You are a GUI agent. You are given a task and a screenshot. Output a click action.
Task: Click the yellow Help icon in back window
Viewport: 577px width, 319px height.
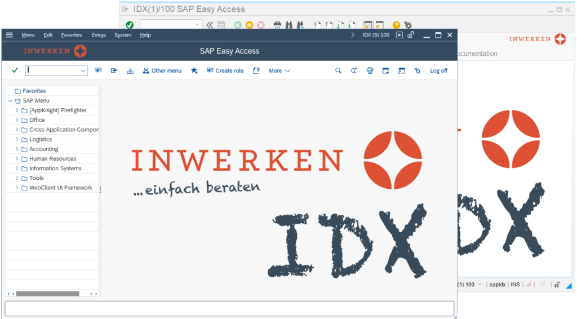pyautogui.click(x=396, y=25)
